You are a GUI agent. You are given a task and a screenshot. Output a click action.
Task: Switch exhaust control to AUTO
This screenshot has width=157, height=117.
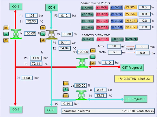[x=117, y=39]
